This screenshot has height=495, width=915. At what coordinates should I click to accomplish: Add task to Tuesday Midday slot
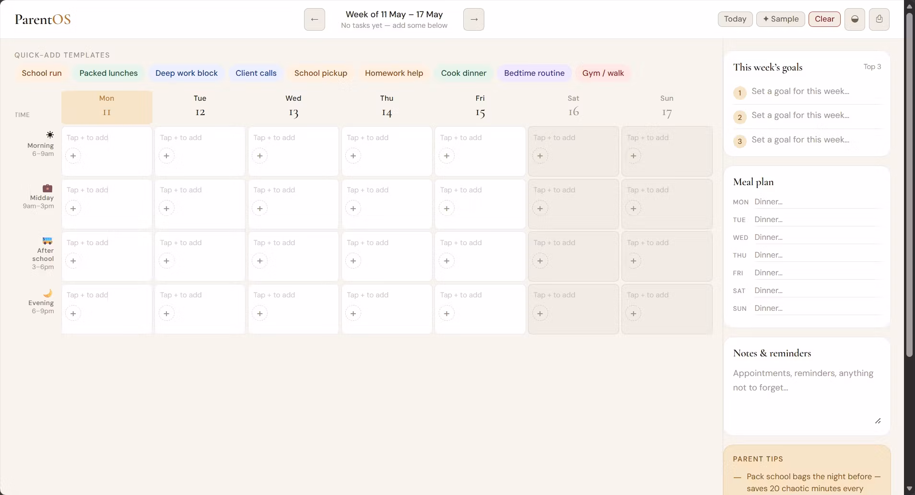(166, 208)
